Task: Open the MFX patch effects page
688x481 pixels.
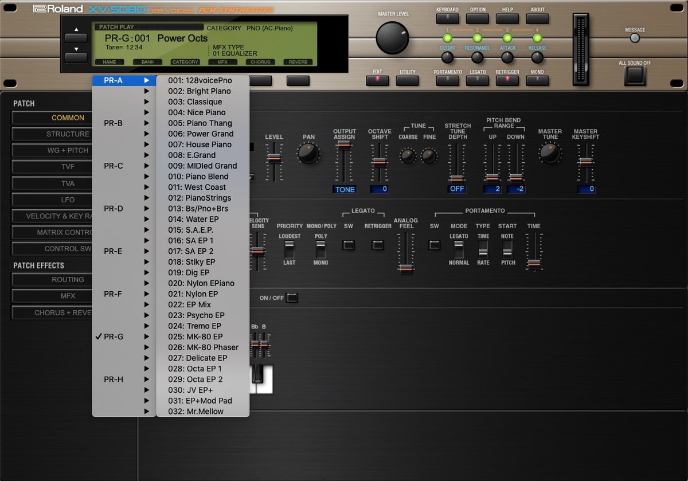Action: (x=68, y=296)
